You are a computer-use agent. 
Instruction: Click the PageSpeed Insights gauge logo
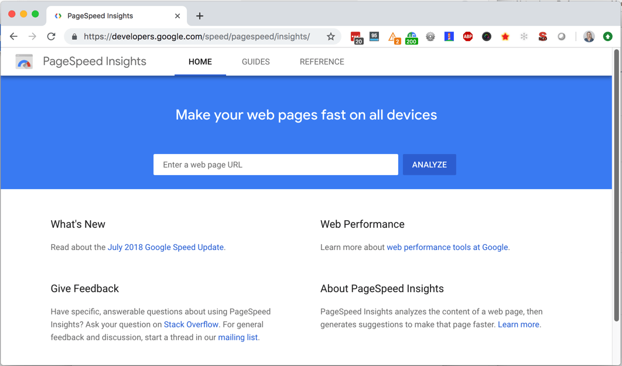pyautogui.click(x=23, y=61)
